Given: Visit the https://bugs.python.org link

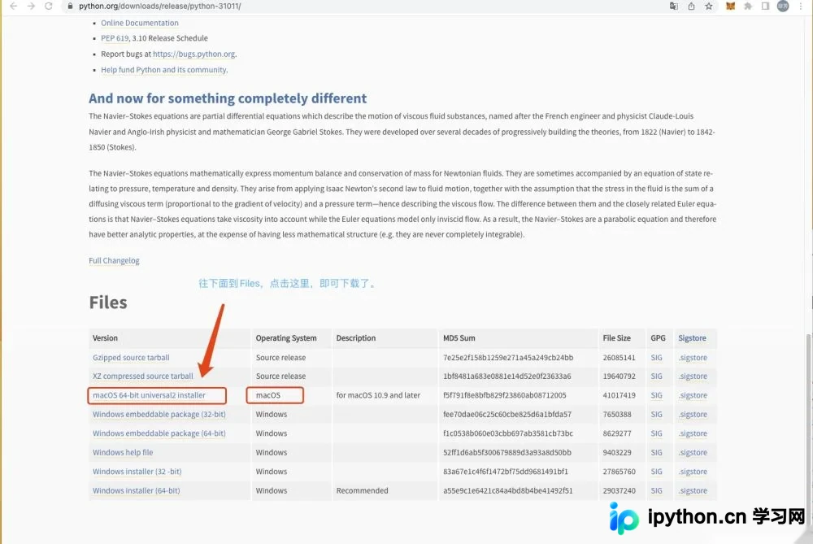Looking at the screenshot, I should (194, 54).
